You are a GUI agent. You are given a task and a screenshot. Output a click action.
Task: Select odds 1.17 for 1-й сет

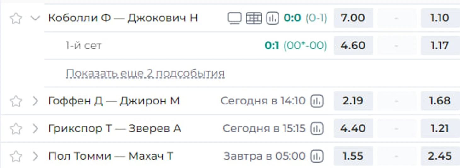(440, 45)
